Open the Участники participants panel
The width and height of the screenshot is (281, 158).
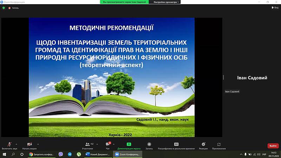coord(87,146)
